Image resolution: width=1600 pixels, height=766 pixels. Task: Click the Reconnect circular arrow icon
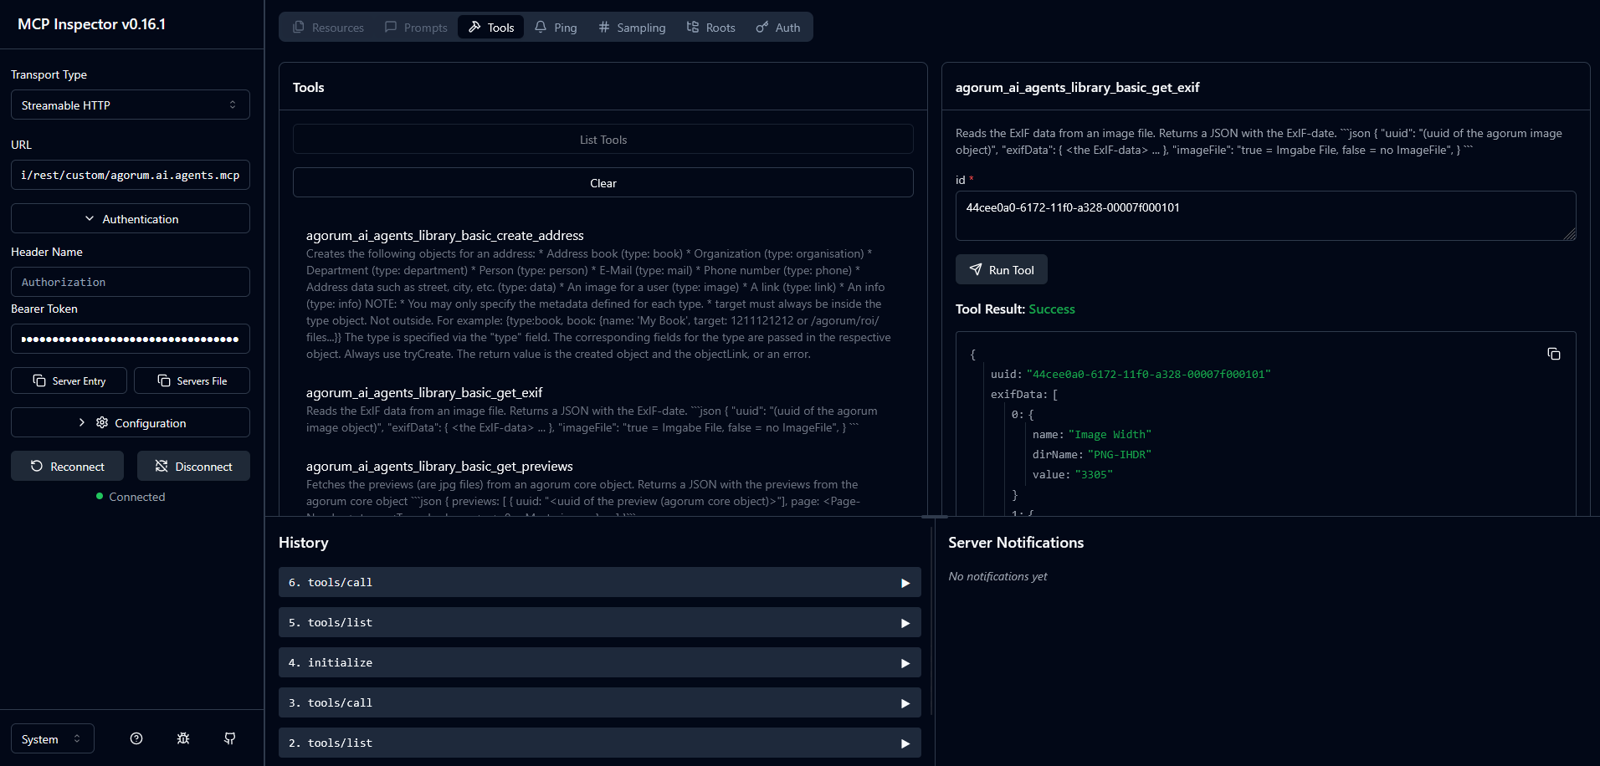tap(37, 466)
